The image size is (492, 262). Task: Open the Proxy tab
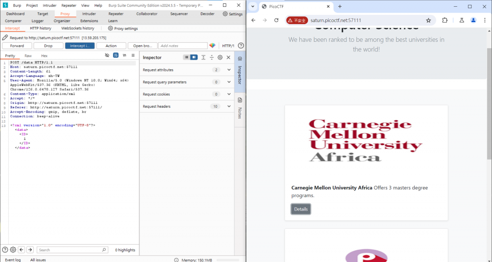click(x=65, y=14)
